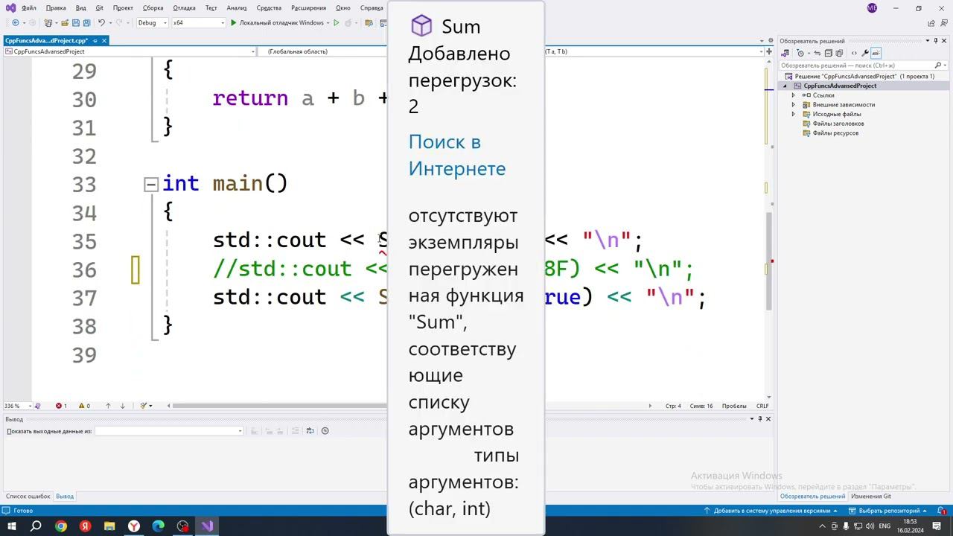This screenshot has width=953, height=536.
Task: Click the Output panel clock timestamp icon
Action: tap(325, 431)
